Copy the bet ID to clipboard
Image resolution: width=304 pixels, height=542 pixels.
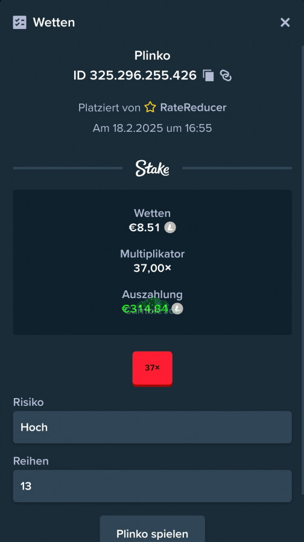click(208, 75)
